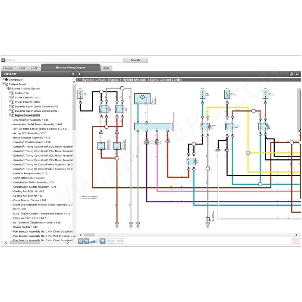
Task: Collapse the System Circuit tree node
Action: click(3, 84)
